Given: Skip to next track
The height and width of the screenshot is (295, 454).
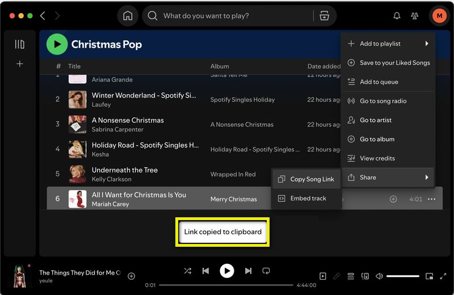Looking at the screenshot, I should coord(248,271).
